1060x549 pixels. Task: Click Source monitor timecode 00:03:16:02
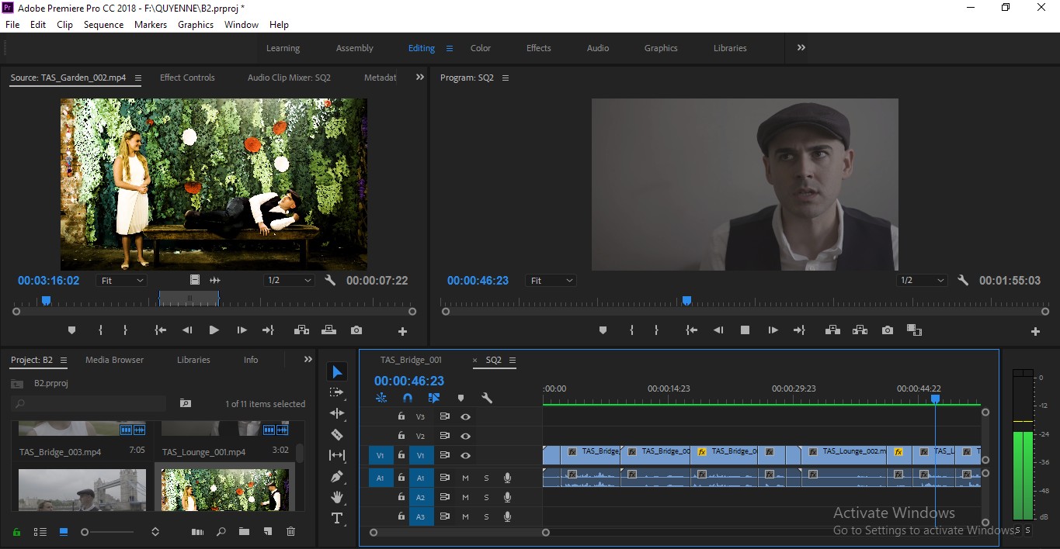(49, 281)
